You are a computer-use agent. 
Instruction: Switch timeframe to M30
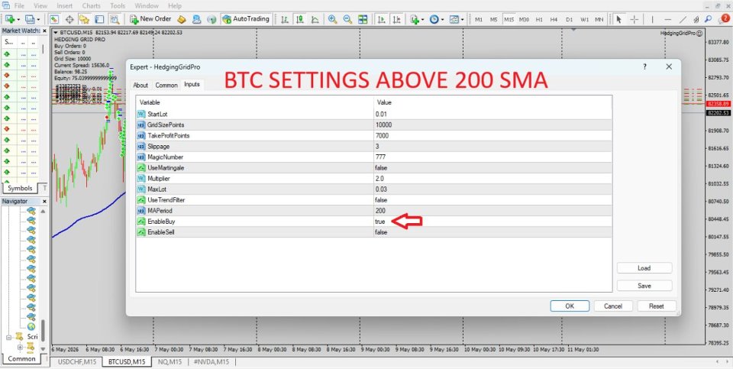click(524, 19)
